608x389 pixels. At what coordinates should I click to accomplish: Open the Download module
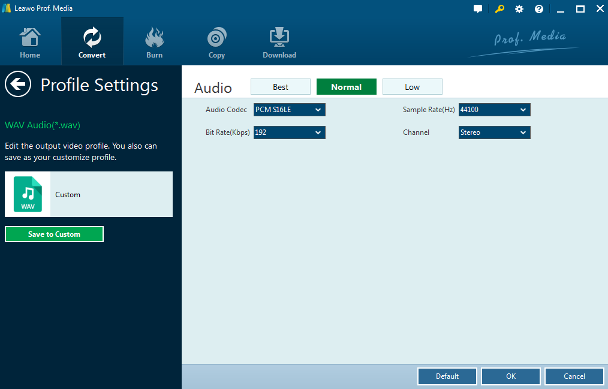(279, 42)
